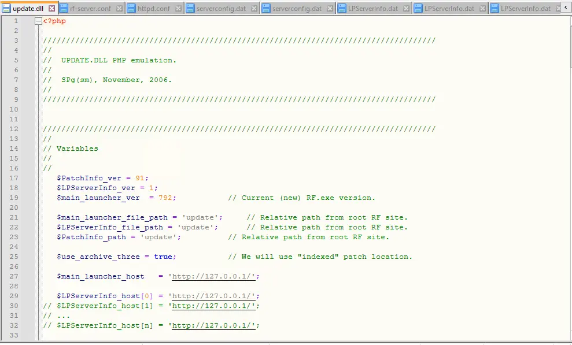Click line number 25 in the margin
The image size is (572, 345).
14,257
